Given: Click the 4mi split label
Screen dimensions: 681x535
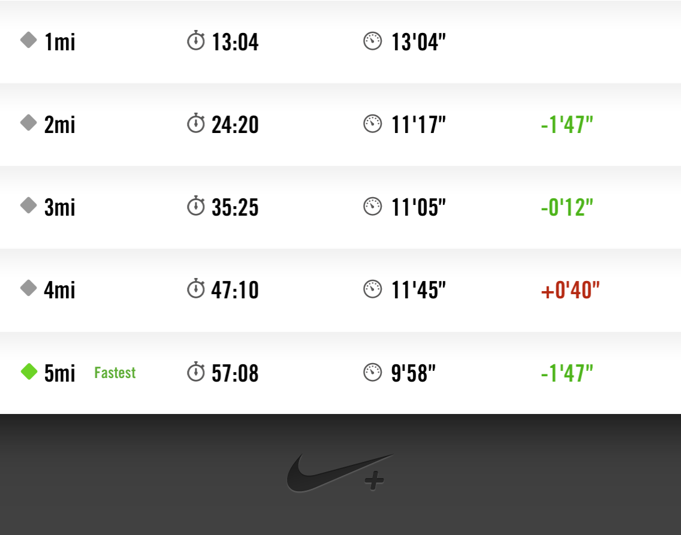Looking at the screenshot, I should click(x=60, y=290).
